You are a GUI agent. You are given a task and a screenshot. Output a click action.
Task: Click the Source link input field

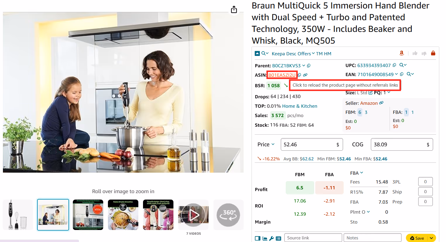pyautogui.click(x=313, y=238)
